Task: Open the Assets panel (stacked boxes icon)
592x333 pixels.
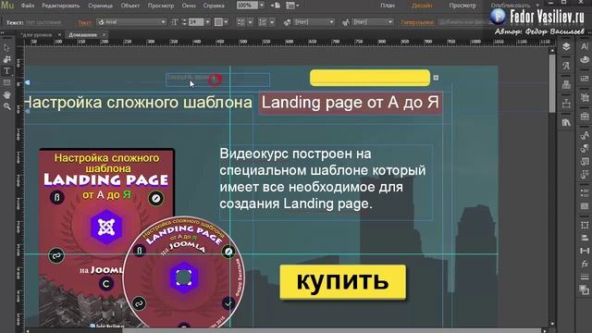Action: click(x=566, y=84)
